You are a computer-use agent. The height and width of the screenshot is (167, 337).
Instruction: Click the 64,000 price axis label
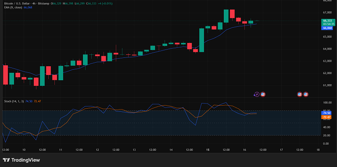point(327,49)
